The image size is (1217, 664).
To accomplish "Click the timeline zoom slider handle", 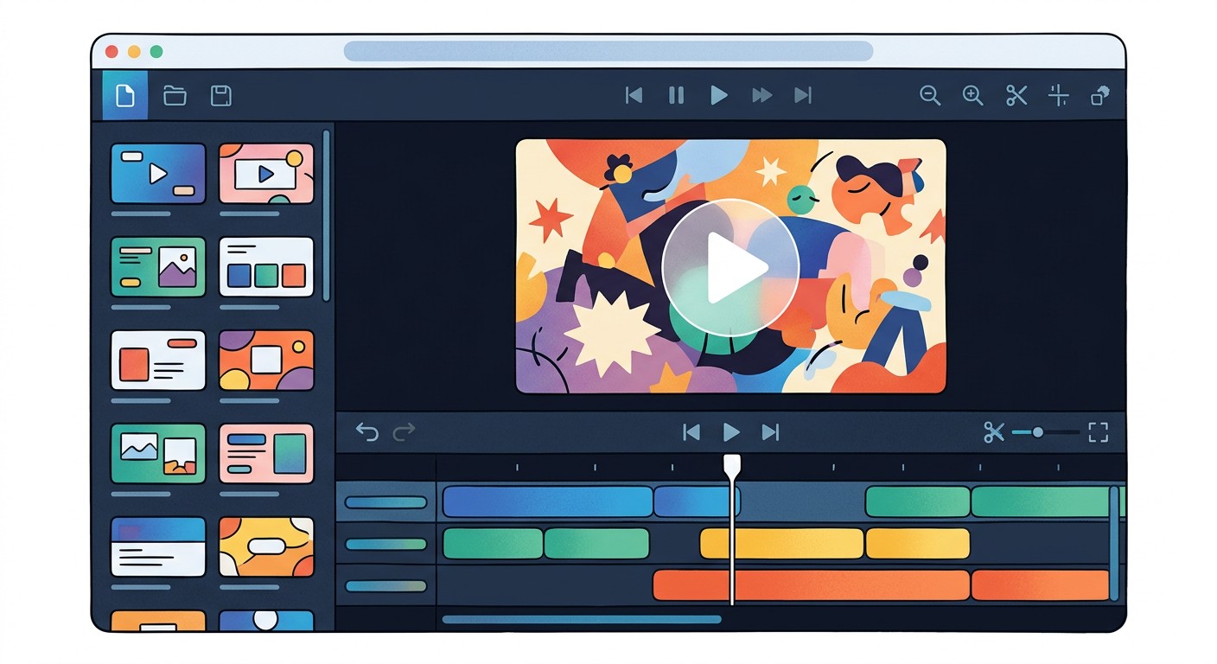I will (x=1037, y=432).
